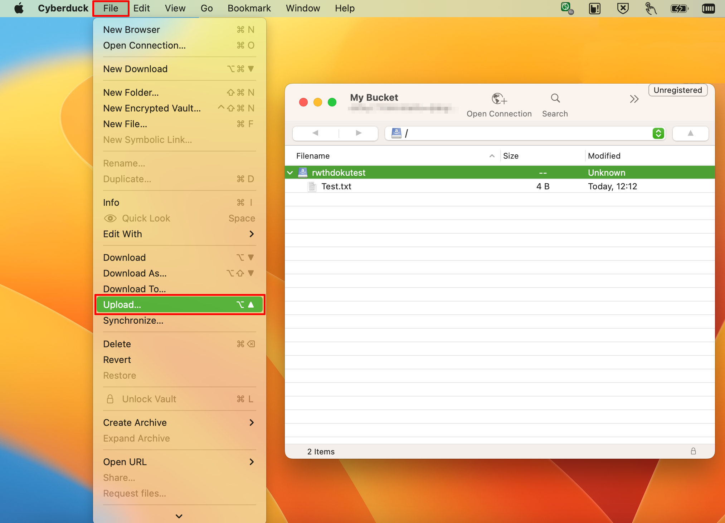The image size is (725, 523).
Task: Choose Upload... from File menu
Action: tap(180, 305)
